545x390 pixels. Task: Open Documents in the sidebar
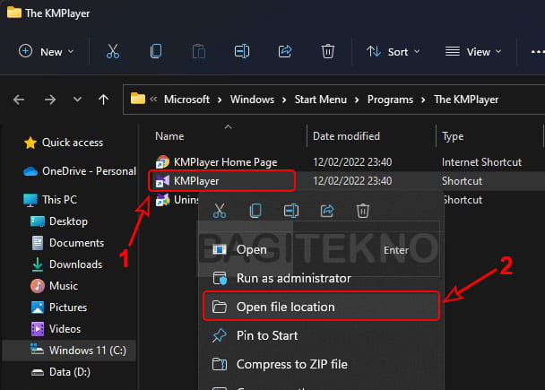[68, 243]
